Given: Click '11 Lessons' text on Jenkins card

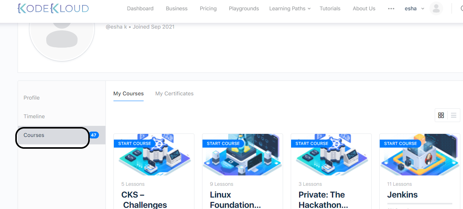Looking at the screenshot, I should [400, 184].
